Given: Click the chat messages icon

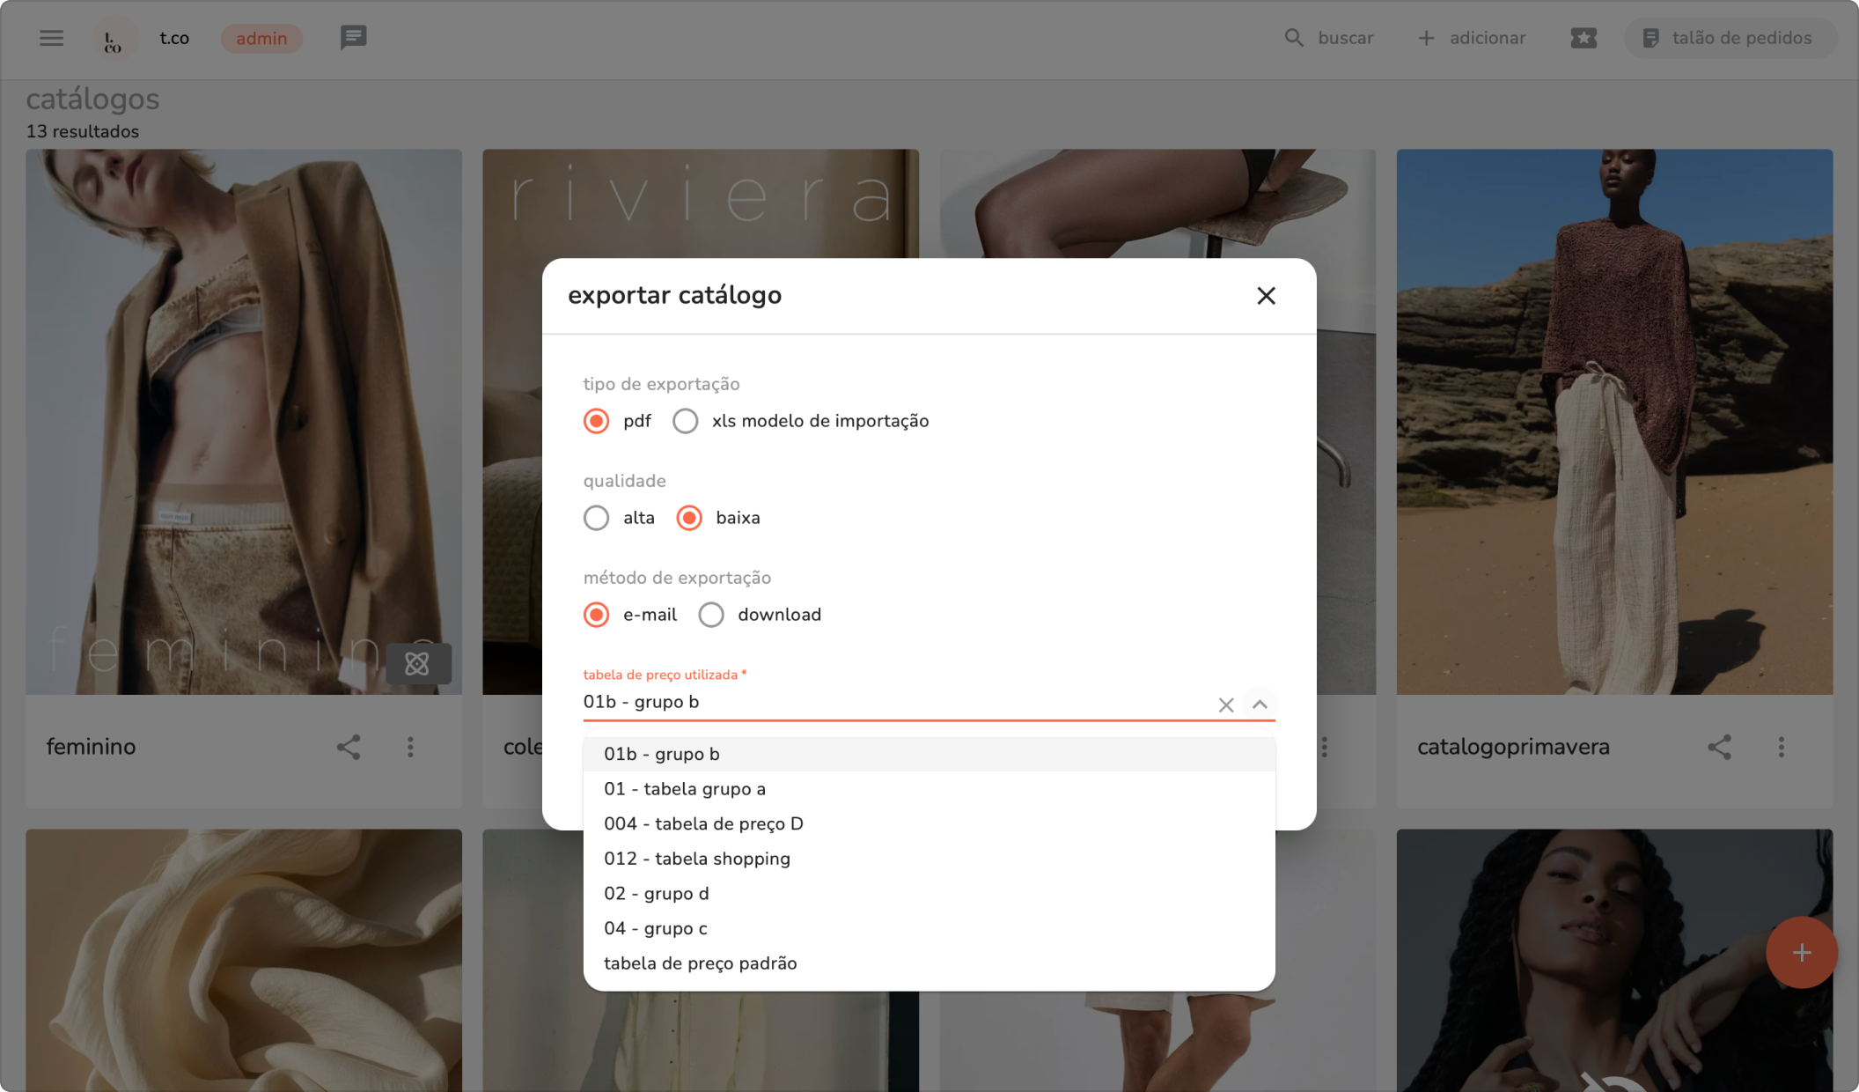Looking at the screenshot, I should (353, 38).
